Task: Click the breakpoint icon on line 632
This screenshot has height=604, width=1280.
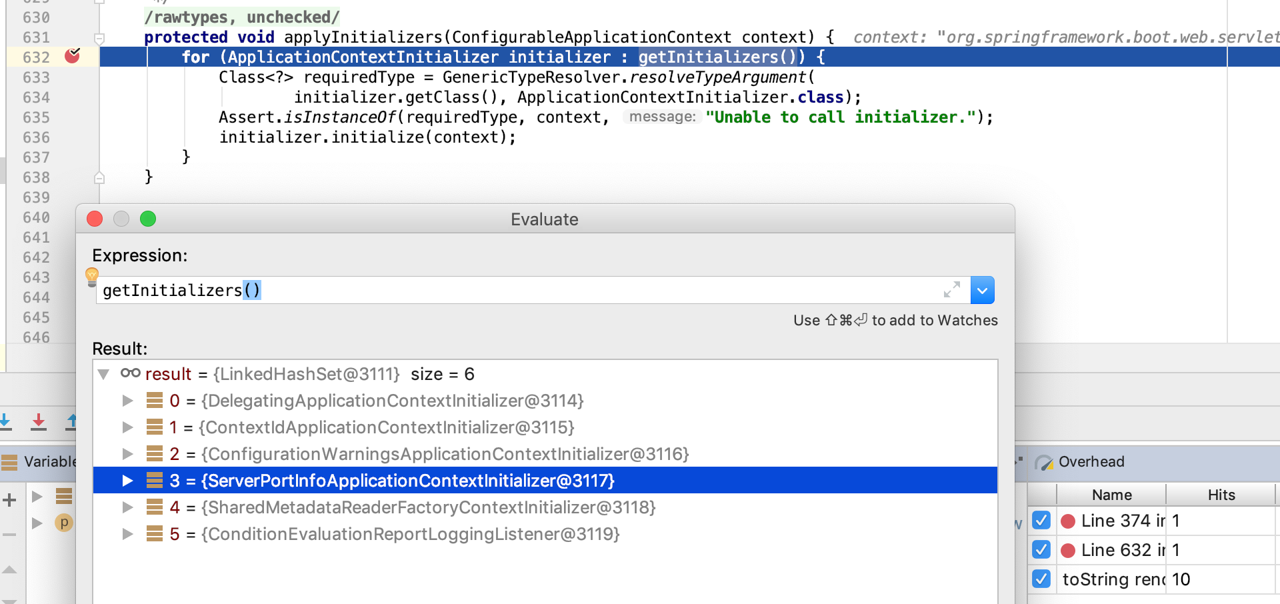Action: tap(72, 57)
